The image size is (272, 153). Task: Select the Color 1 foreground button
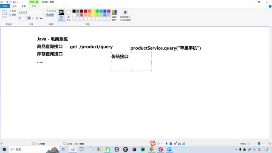[61, 15]
